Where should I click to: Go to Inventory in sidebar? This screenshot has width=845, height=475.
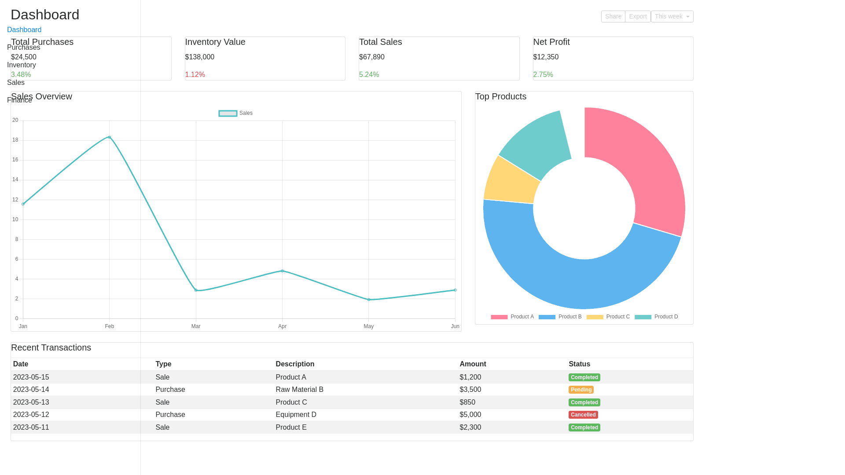pos(22,65)
